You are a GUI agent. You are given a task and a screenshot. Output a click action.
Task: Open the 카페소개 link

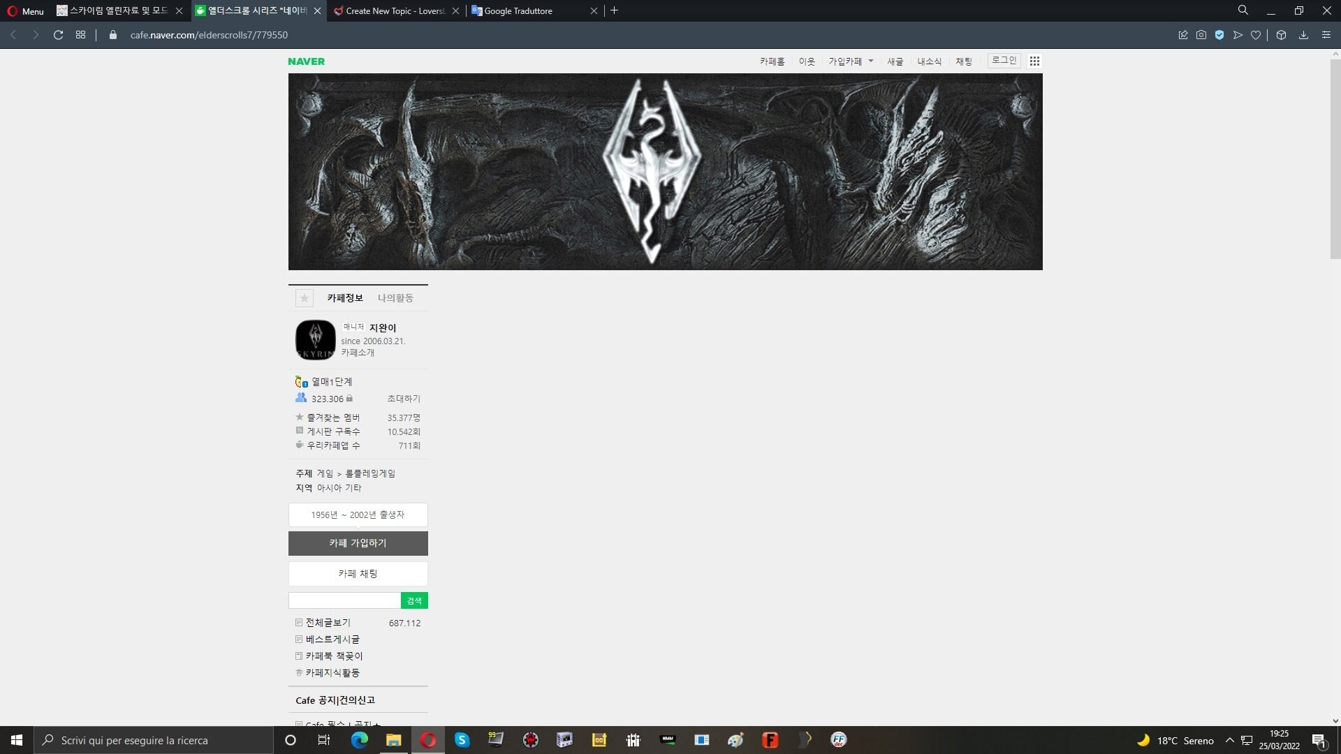pyautogui.click(x=358, y=353)
